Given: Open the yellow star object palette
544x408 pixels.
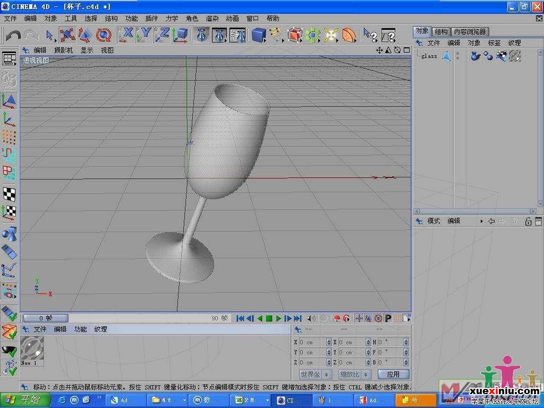Looking at the screenshot, I should click(330, 35).
